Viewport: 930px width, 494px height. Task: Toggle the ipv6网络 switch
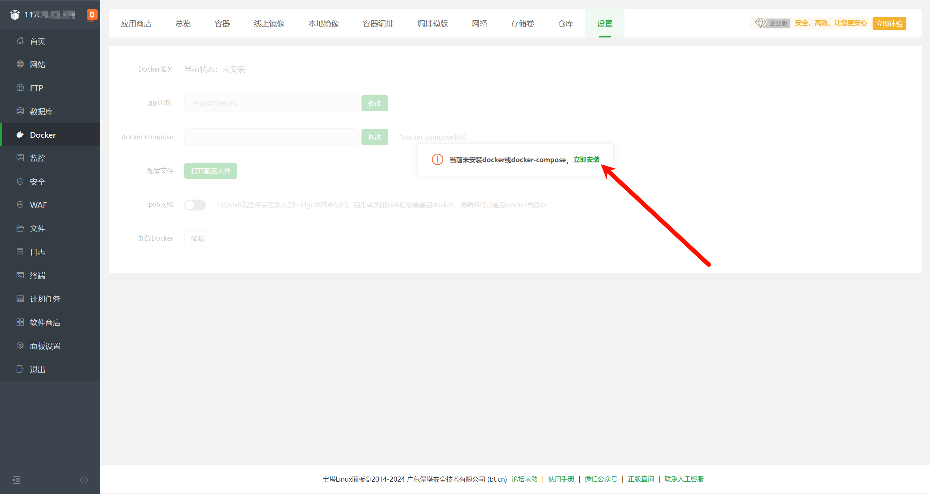coord(195,205)
